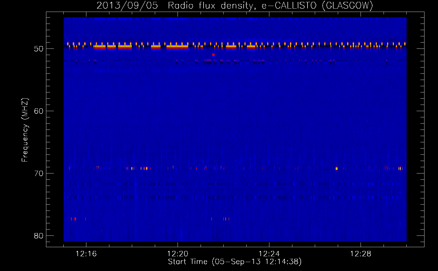This screenshot has width=438, height=271.
Task: Click the 'Start Time (05-Sep-13 12:14:38)' label
Action: [235, 262]
